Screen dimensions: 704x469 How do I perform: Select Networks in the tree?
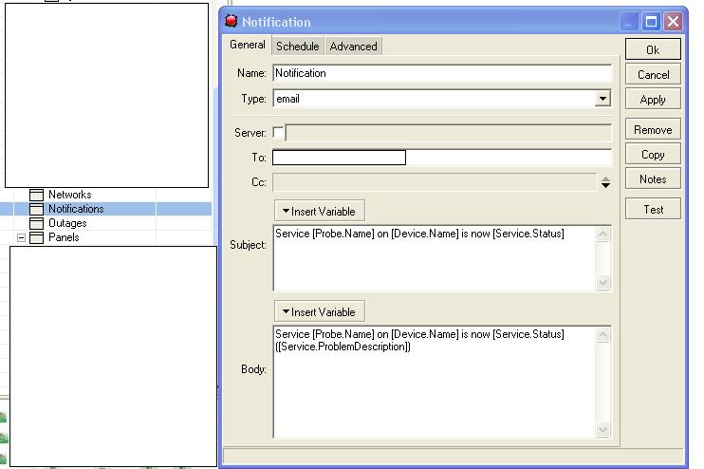click(70, 195)
